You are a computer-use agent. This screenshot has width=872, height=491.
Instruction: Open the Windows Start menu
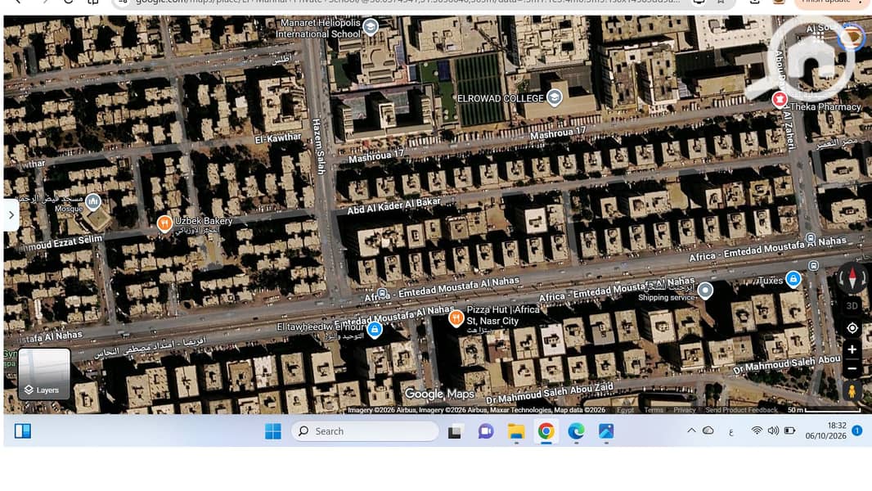(x=273, y=431)
